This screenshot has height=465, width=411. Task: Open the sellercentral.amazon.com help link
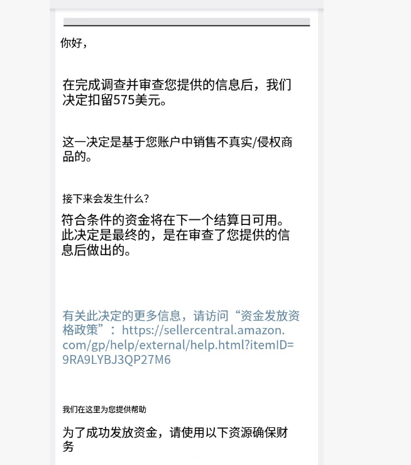[178, 337]
